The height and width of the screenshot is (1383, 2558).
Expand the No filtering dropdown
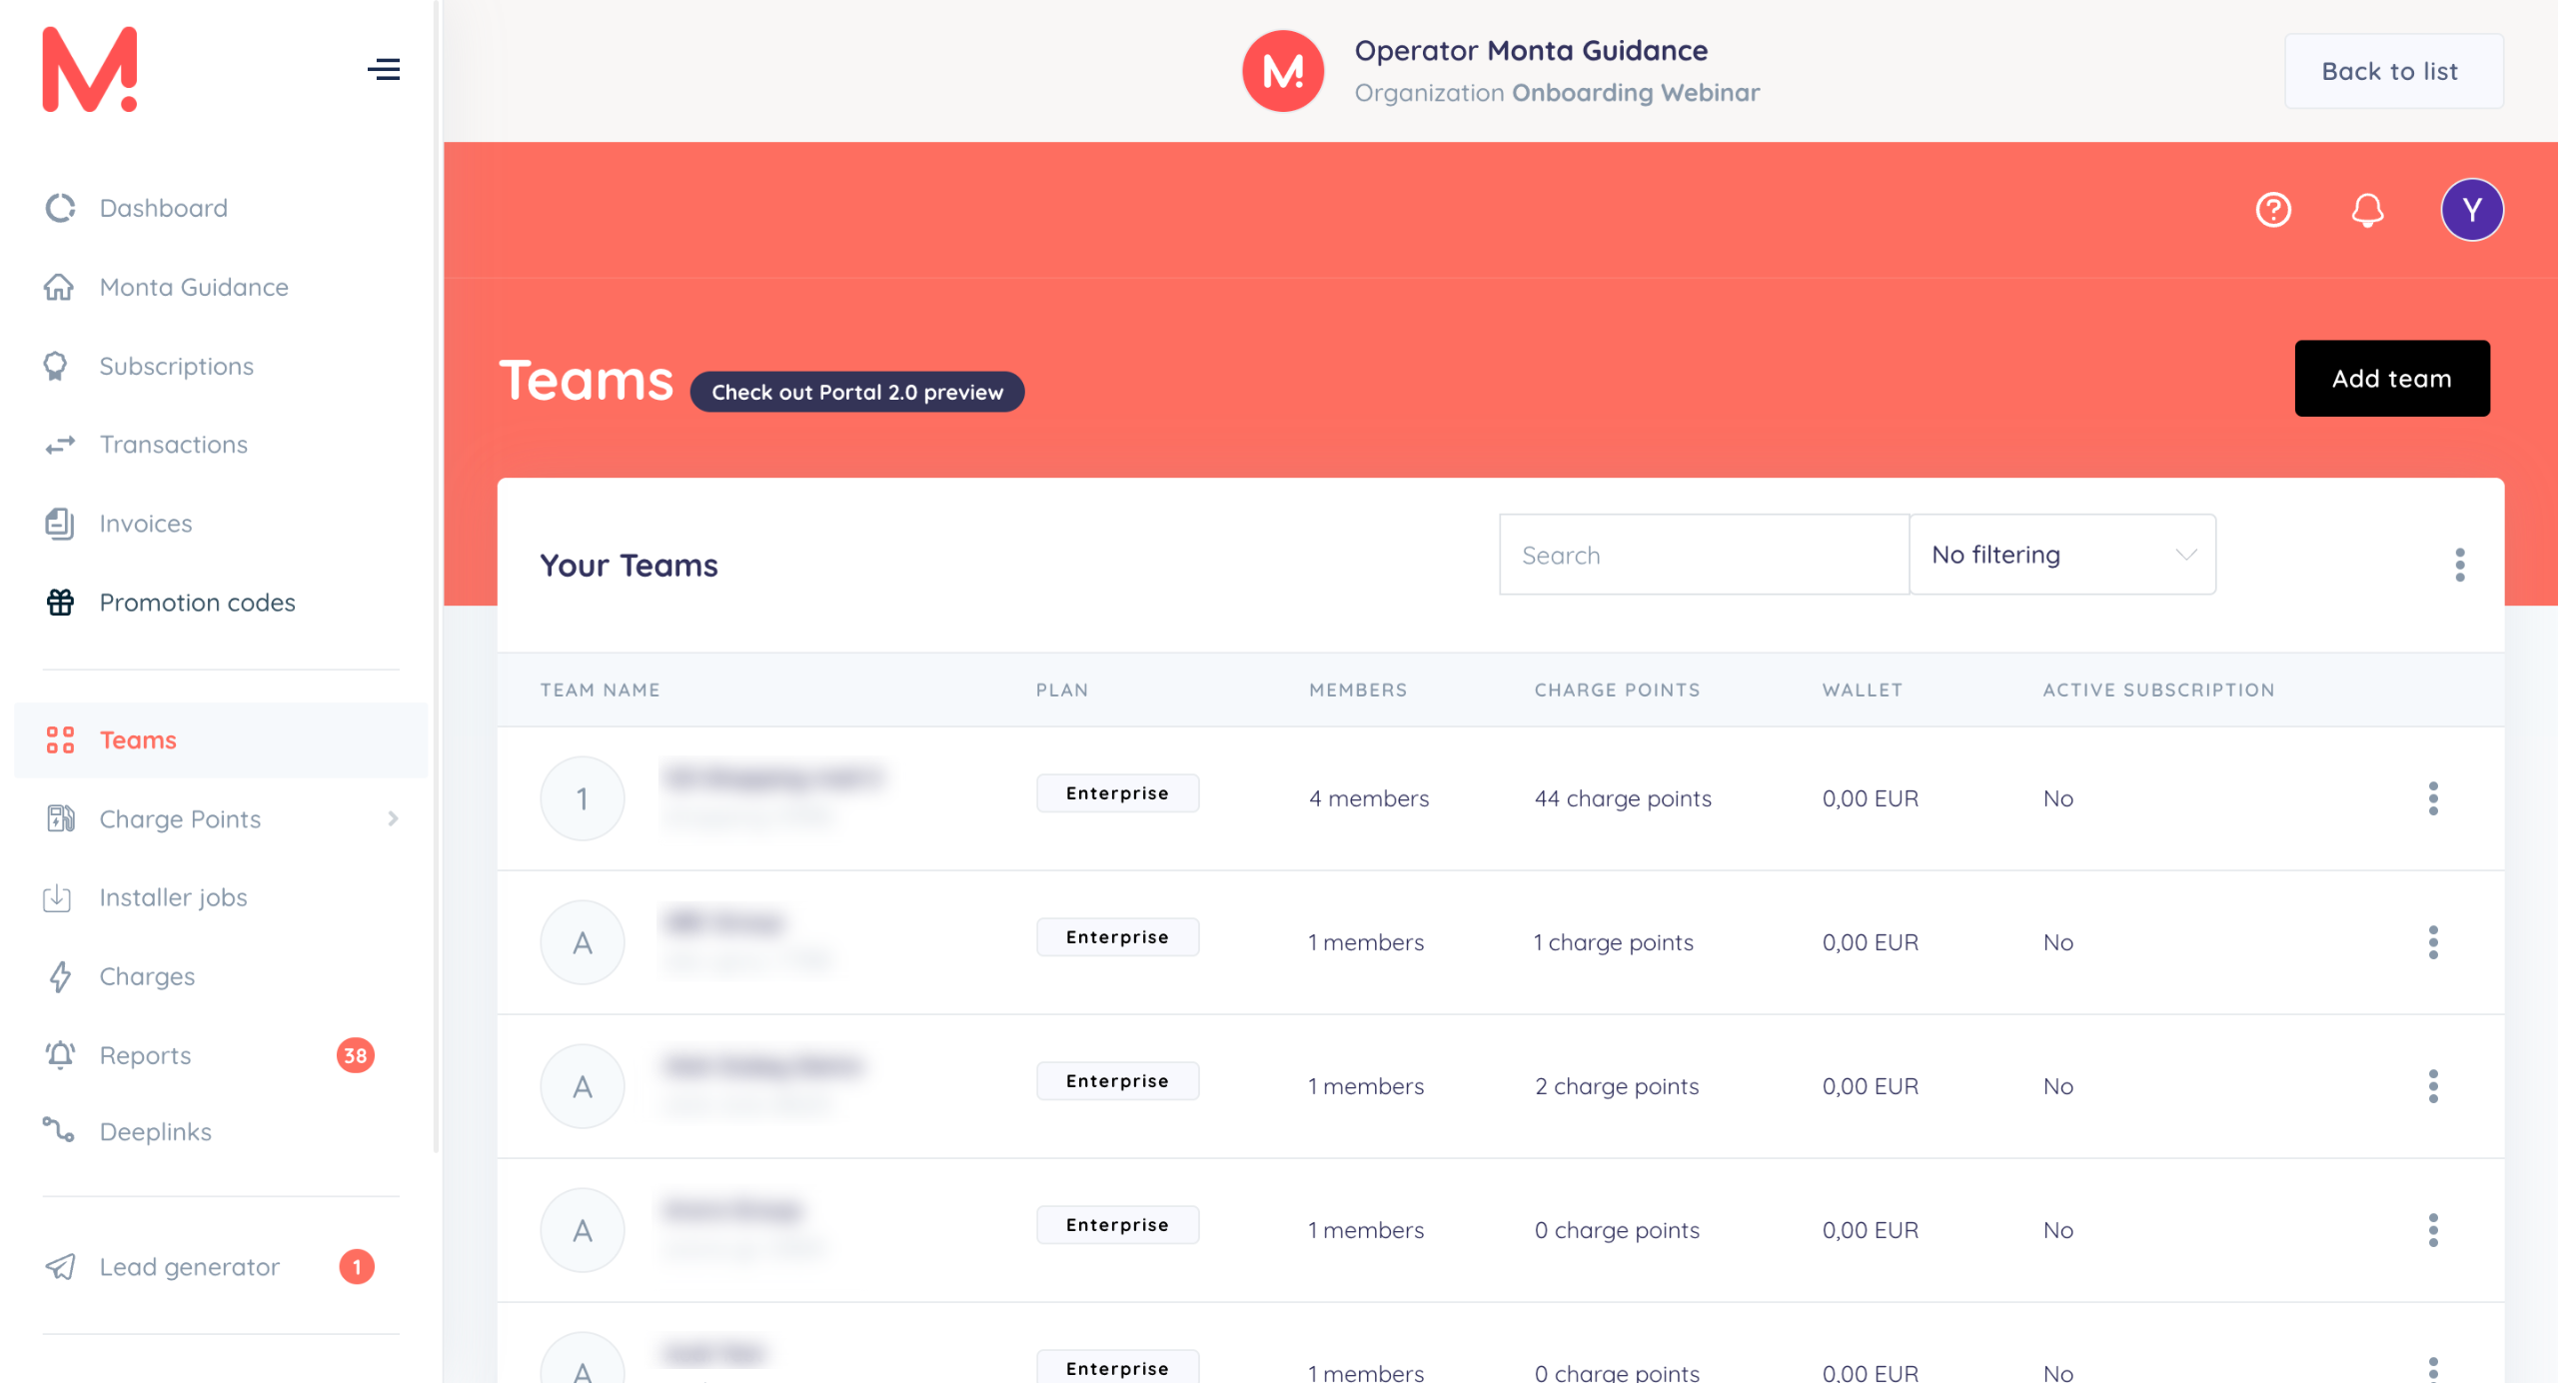pos(2061,555)
